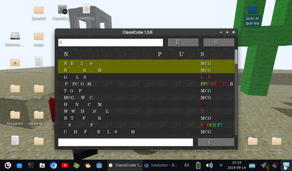Click the B button in ClassiCube
This screenshot has width=292, height=171.
click(219, 42)
